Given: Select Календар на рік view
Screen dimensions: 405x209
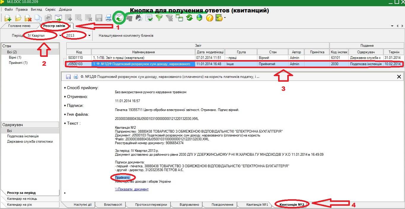Looking at the screenshot, I should click(20, 205).
